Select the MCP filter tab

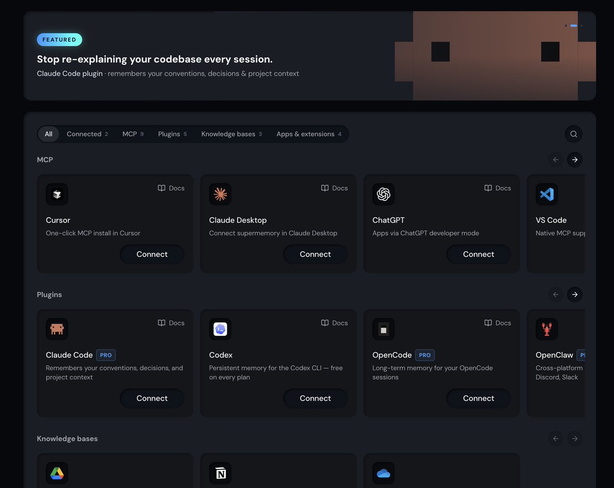[x=133, y=134]
